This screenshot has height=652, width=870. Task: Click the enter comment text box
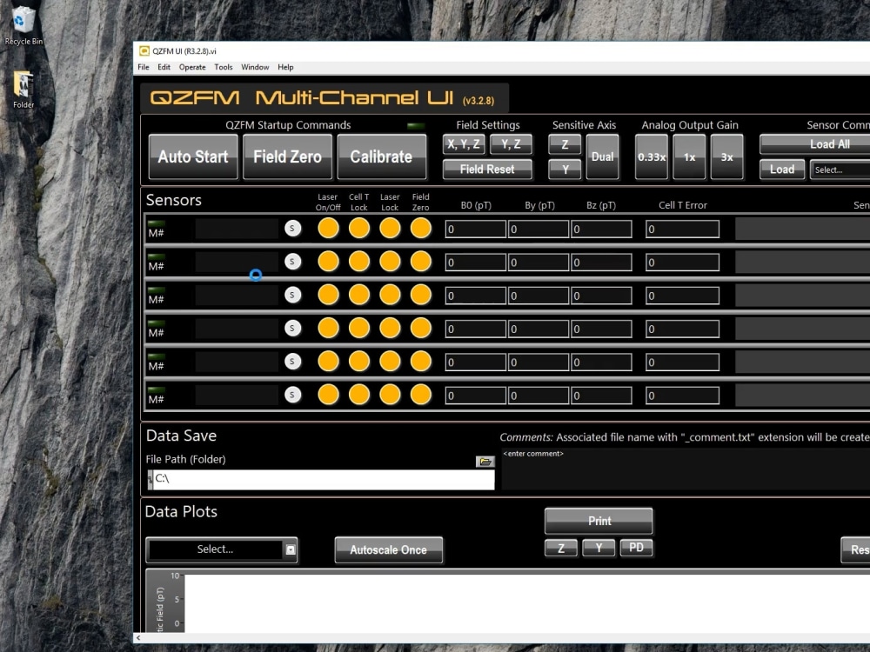point(686,469)
